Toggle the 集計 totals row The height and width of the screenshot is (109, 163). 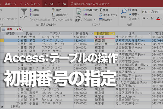(x=104, y=10)
